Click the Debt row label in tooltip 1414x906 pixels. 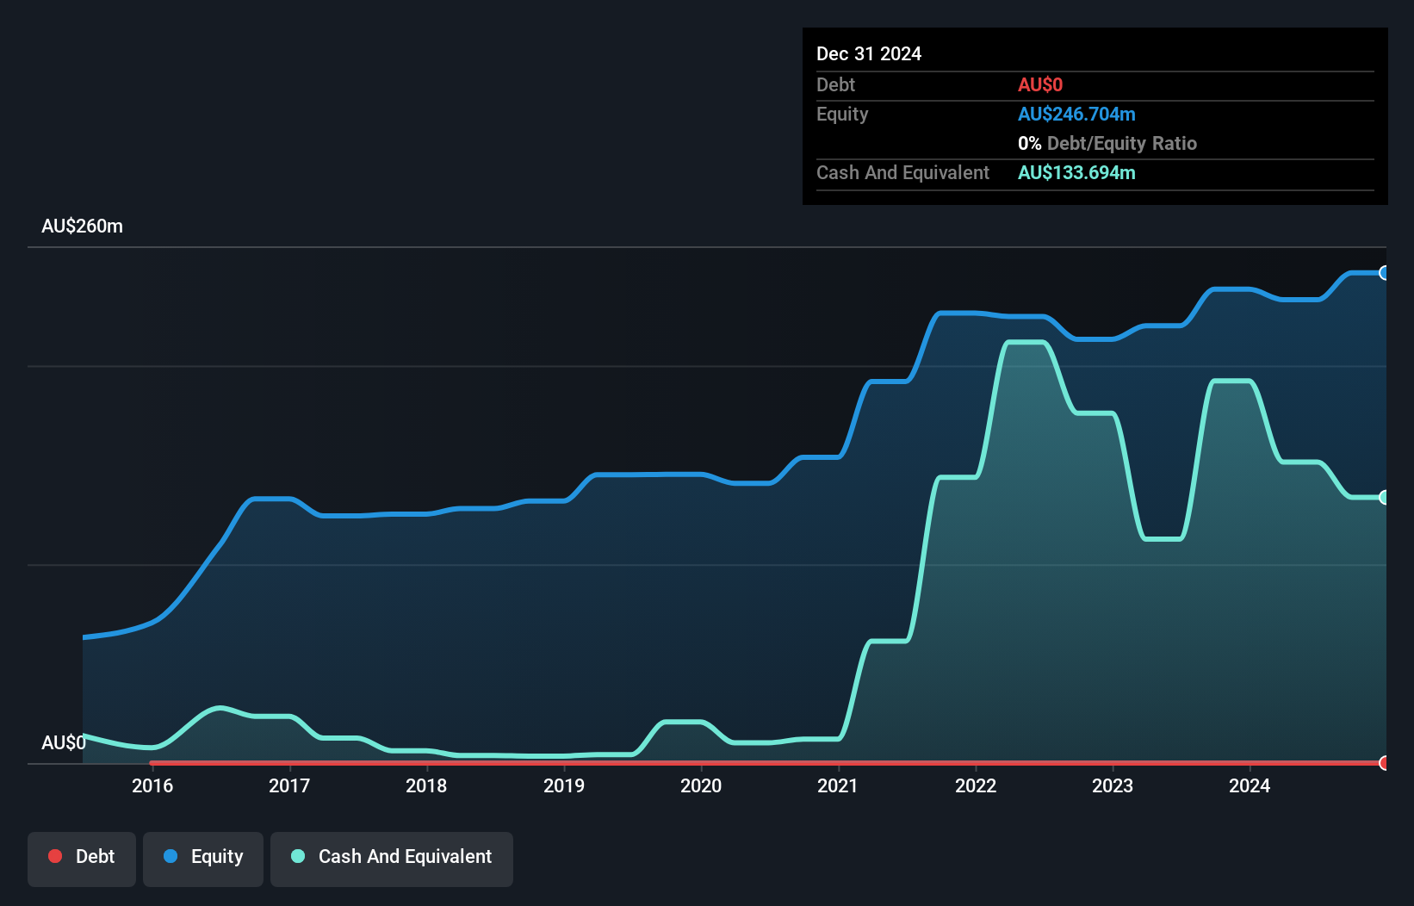(x=835, y=84)
